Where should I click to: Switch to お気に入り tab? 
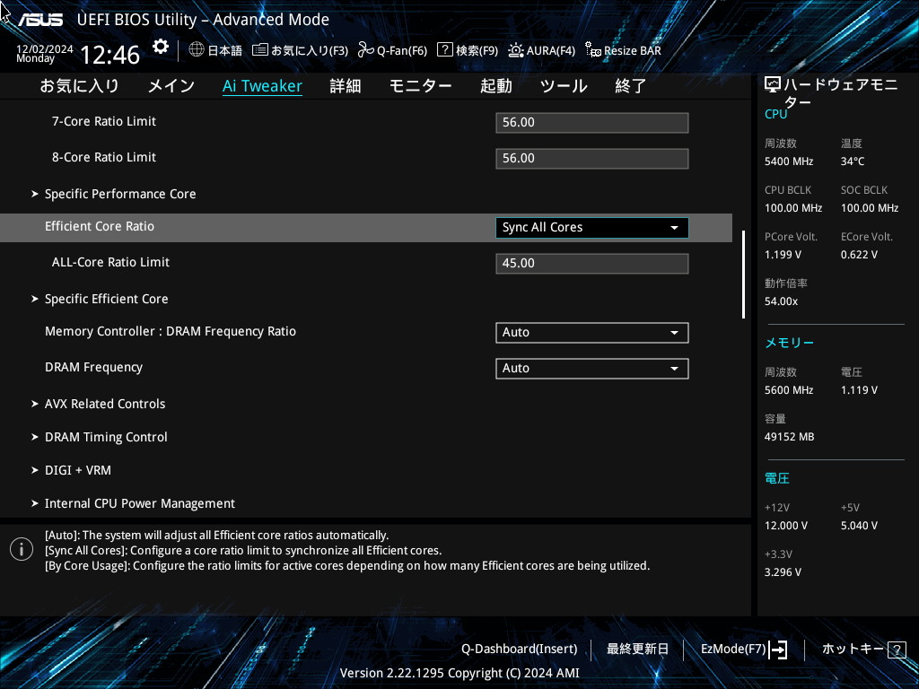pos(80,86)
